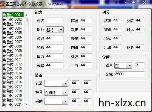Select 角色位.0013 in the list
This screenshot has width=152, height=112.
(13, 69)
